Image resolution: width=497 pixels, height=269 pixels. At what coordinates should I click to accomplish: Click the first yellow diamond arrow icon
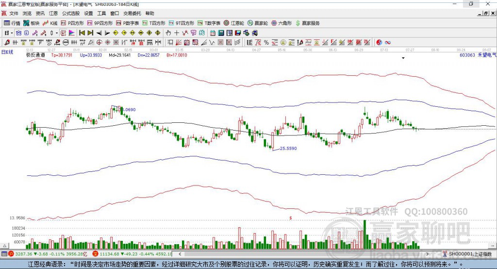pos(116,33)
